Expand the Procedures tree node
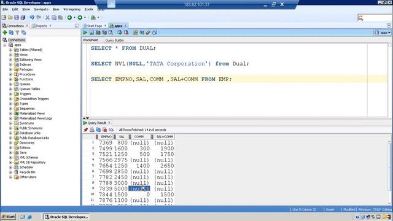The width and height of the screenshot is (393, 221). click(10, 74)
